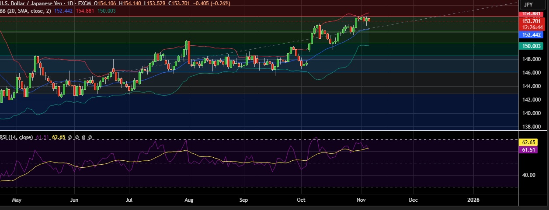Click the BB (20, SMA, close, 2) indicator legend
This screenshot has width=549, height=210.
[x=26, y=10]
